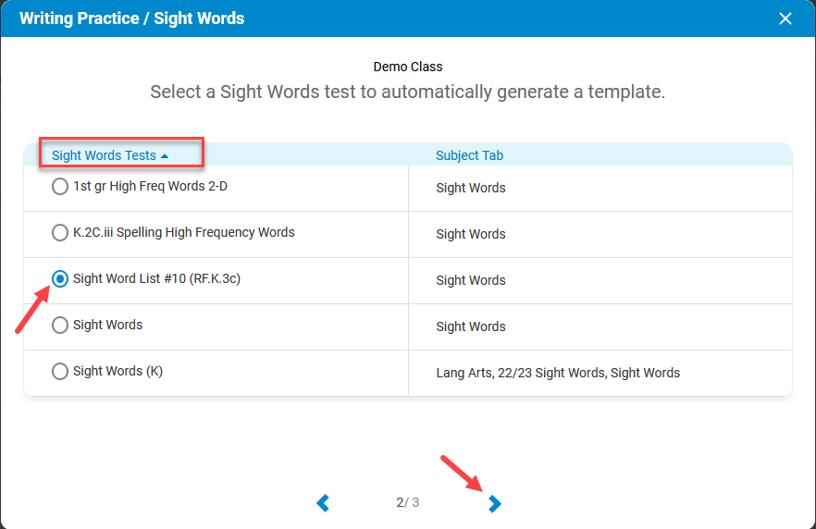The image size is (816, 529).
Task: Click the 1st gr High Freq Words 2-D label text
Action: pos(150,187)
